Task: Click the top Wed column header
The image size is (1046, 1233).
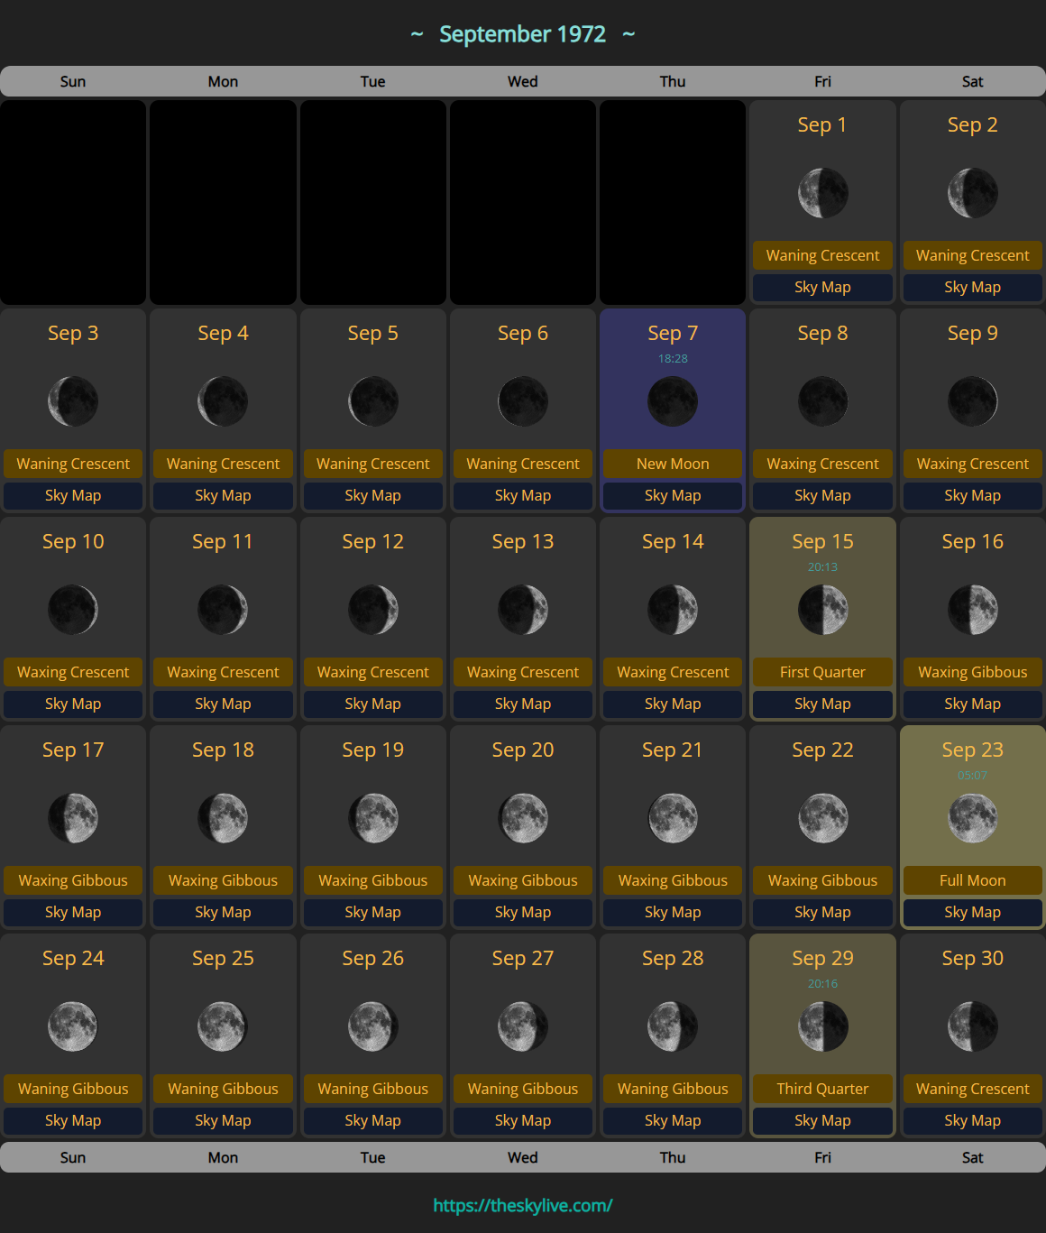Action: tap(523, 81)
